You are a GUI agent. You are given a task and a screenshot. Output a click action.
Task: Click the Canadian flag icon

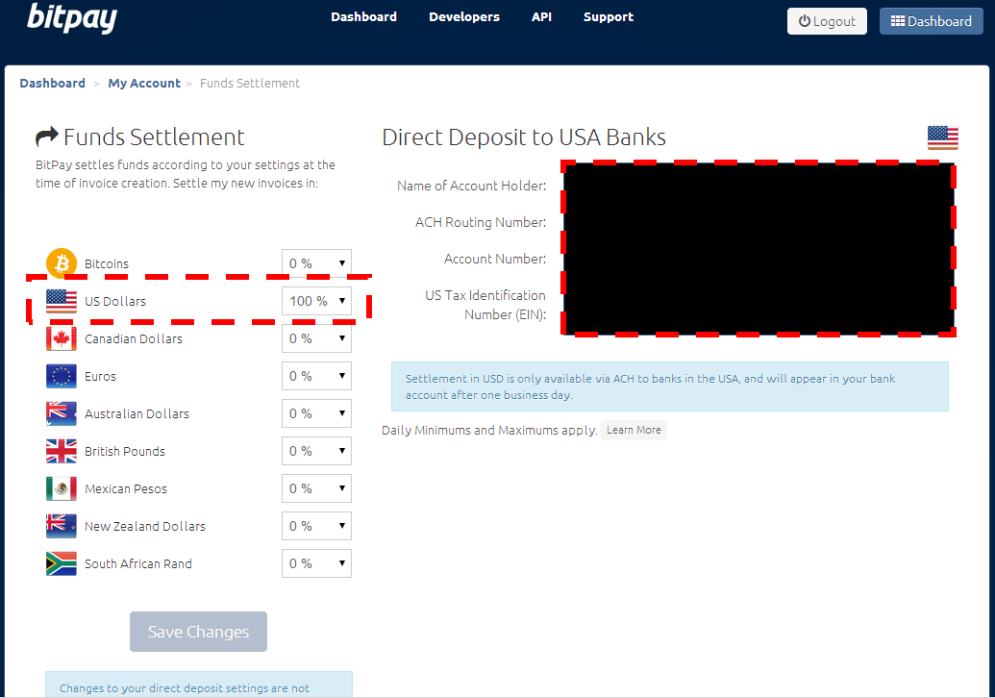coord(62,338)
